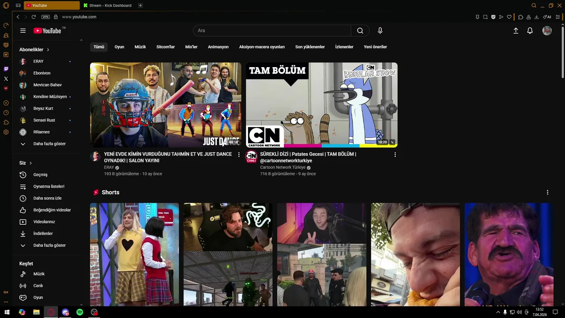This screenshot has height=318, width=565.
Task: Select Aksiyon-macera oyunları chip
Action: [262, 47]
